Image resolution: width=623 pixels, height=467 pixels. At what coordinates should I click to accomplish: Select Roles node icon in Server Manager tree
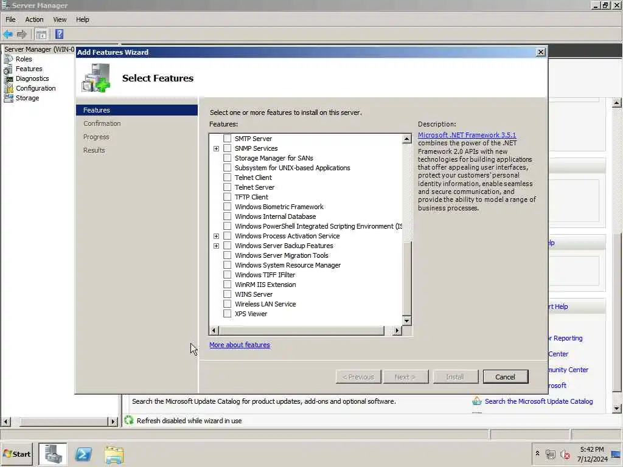(9, 59)
